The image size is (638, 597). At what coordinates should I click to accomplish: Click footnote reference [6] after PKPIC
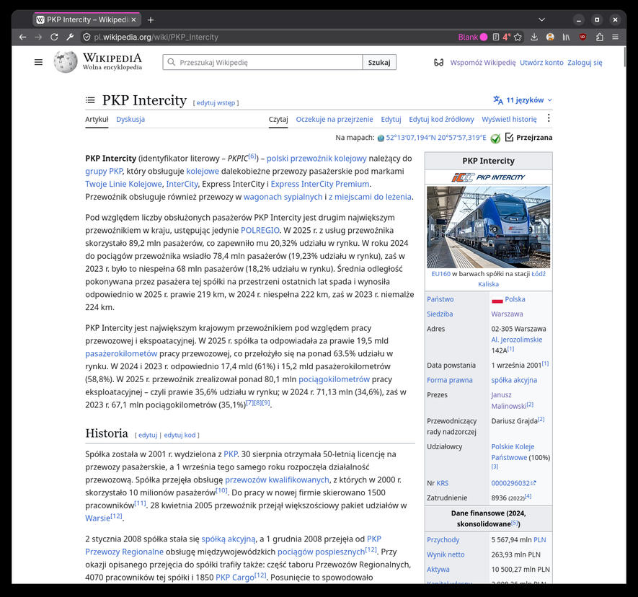tap(252, 156)
